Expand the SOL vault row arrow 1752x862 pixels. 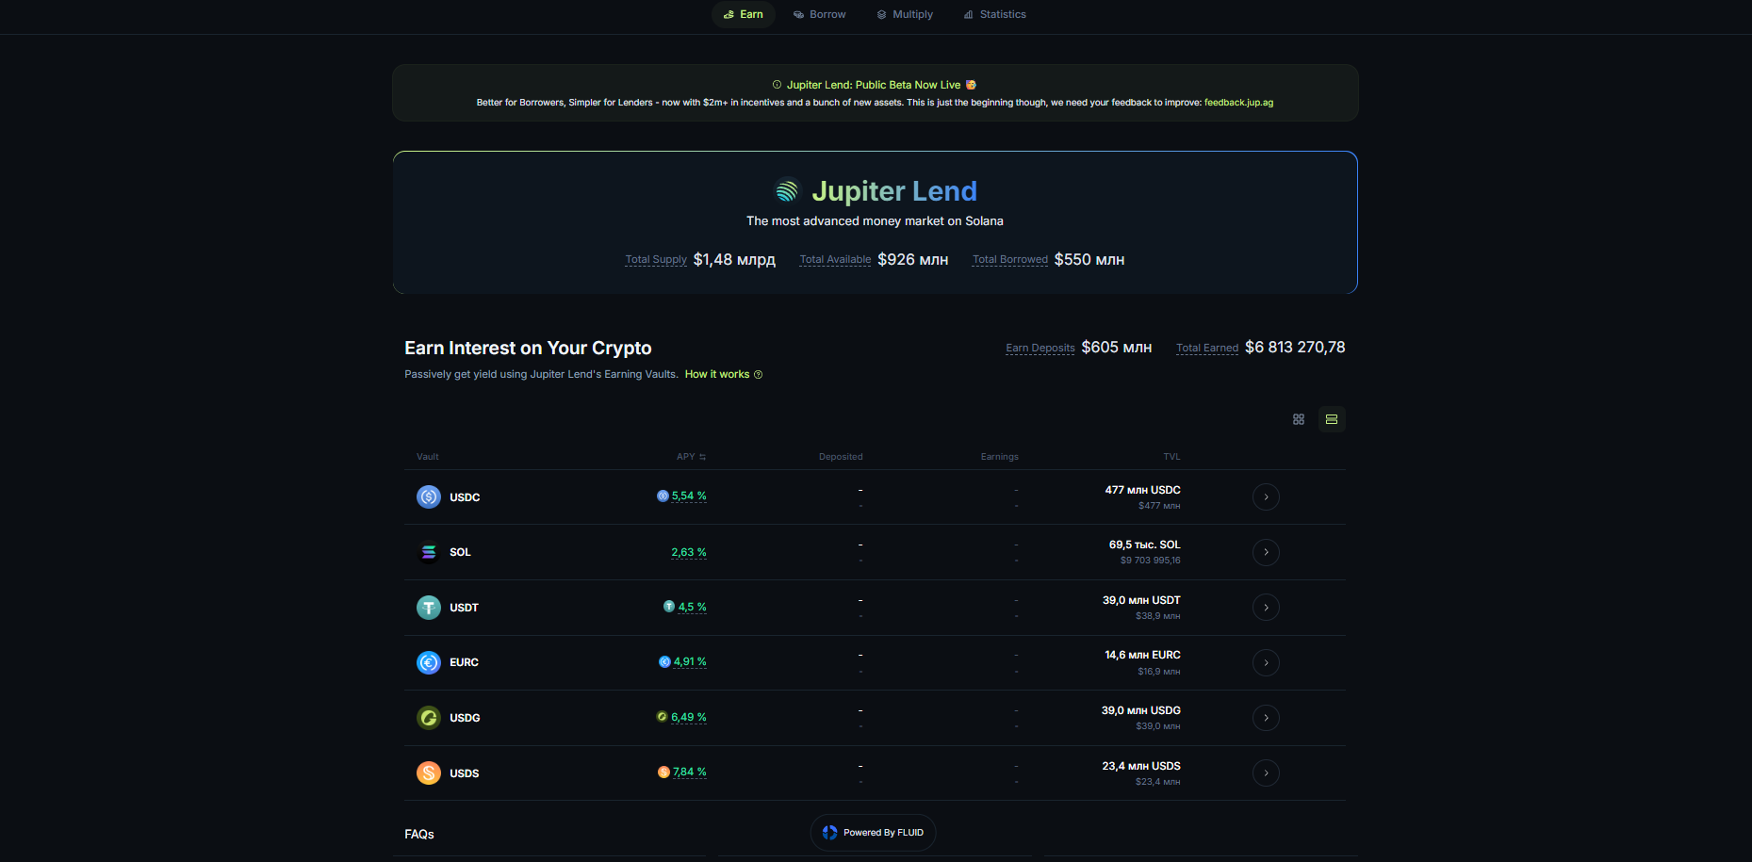1265,552
